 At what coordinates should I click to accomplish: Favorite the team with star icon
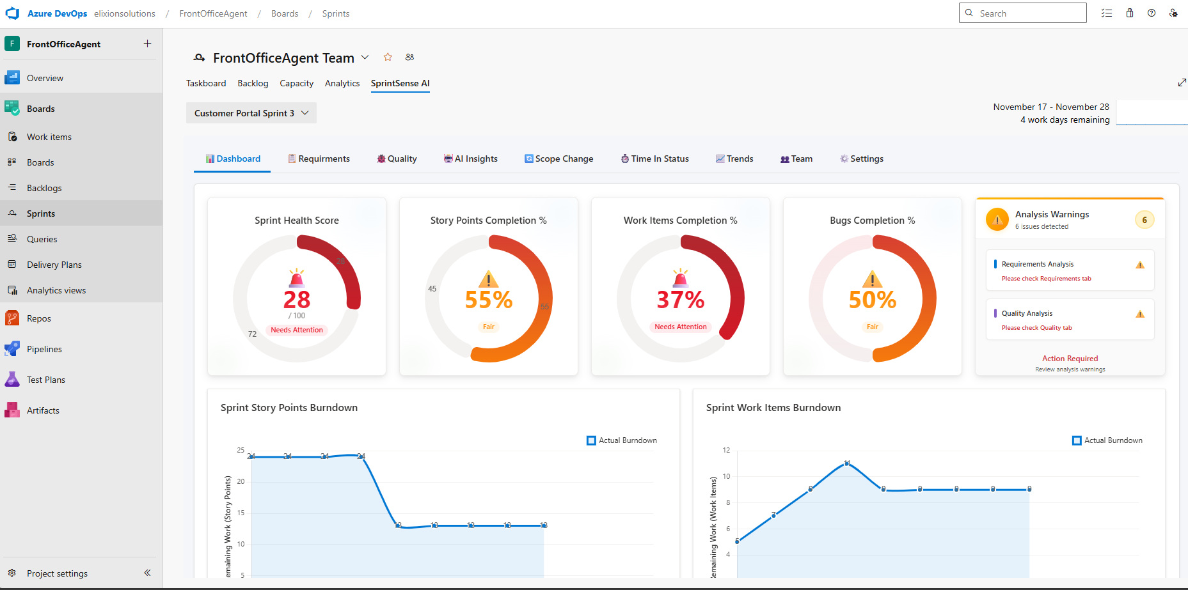pyautogui.click(x=388, y=57)
